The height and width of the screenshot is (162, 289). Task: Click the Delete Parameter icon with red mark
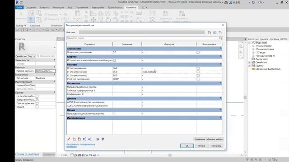click(79, 139)
